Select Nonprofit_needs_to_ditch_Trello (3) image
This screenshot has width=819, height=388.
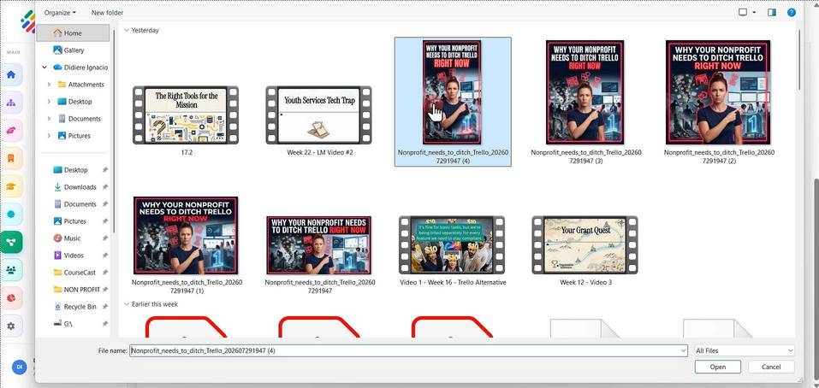pyautogui.click(x=586, y=101)
